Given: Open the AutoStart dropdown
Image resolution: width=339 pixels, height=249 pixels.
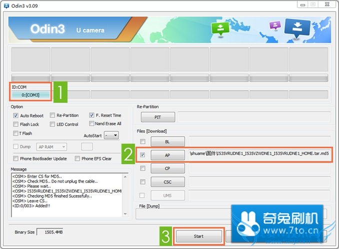Looking at the screenshot, I should (111, 135).
